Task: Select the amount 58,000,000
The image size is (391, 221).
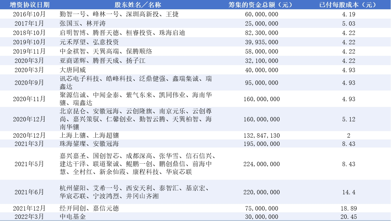Action: (x=262, y=51)
